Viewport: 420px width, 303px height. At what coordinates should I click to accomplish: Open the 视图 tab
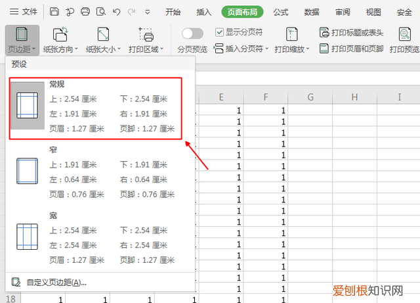point(373,12)
